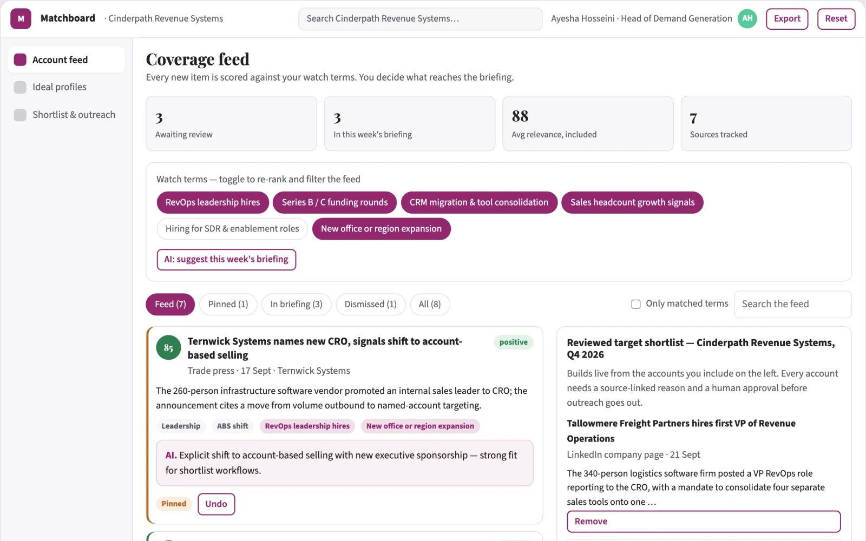Switch to the Pinned (1) tab

228,304
